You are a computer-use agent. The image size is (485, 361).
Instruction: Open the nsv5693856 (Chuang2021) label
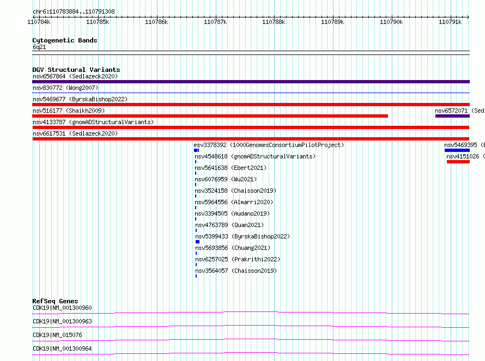(233, 248)
